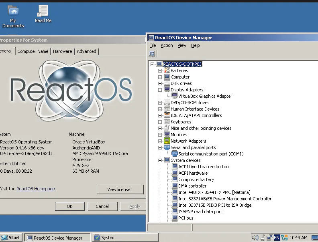This screenshot has height=242, width=318.
Task: Click the Disk drives category icon
Action: (x=167, y=83)
